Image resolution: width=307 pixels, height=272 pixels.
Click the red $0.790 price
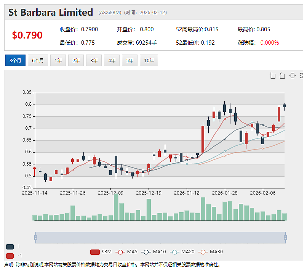tap(27, 35)
